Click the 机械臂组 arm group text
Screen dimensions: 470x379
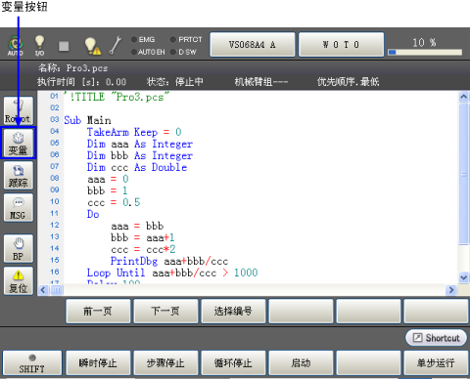[261, 81]
